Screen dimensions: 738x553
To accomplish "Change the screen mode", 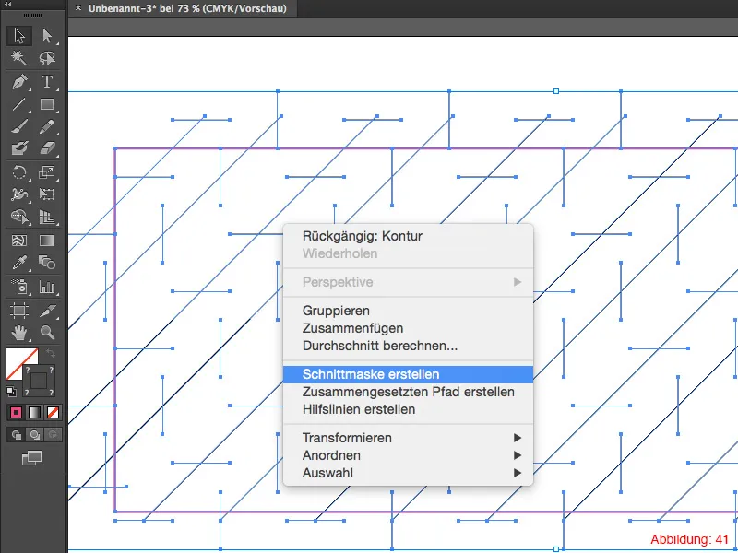I will 32,457.
